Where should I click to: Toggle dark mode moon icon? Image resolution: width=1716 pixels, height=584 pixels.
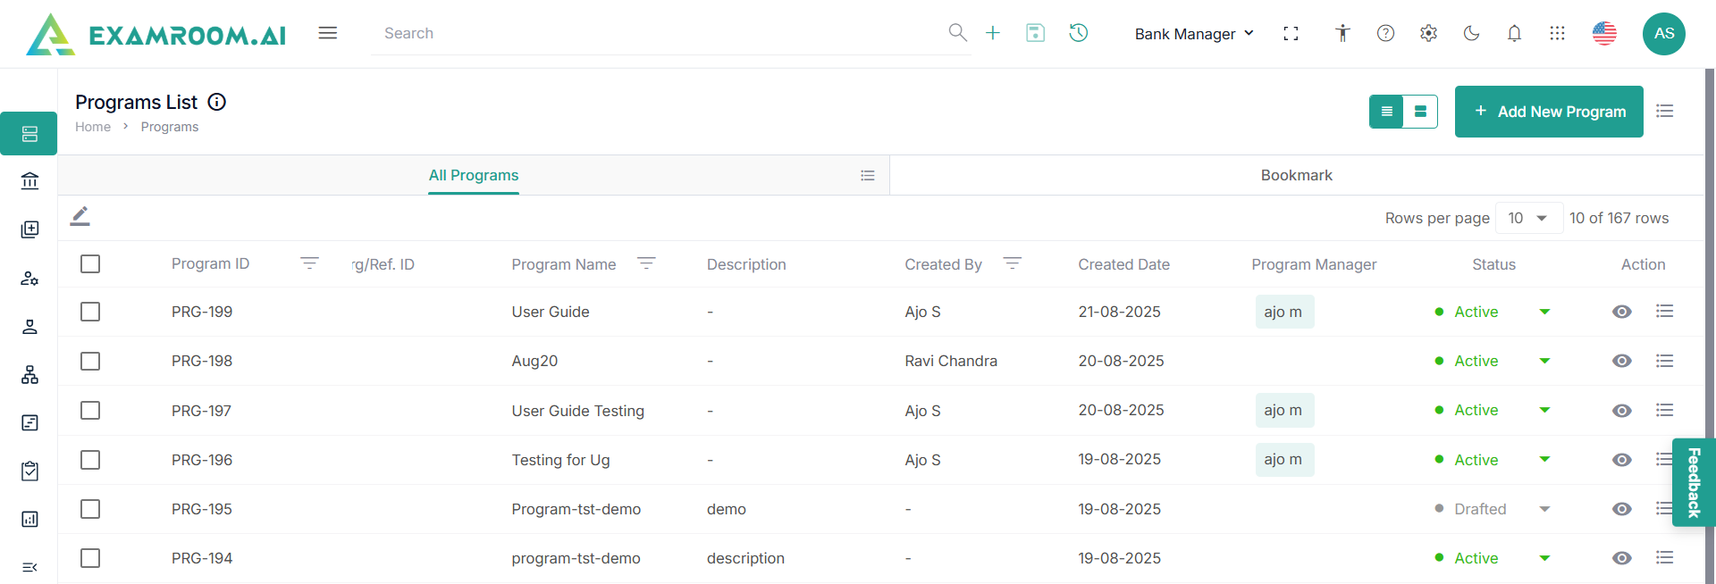pos(1471,33)
